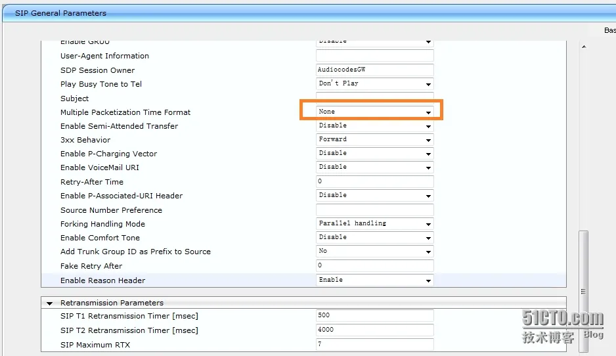Image resolution: width=616 pixels, height=356 pixels.
Task: Click the SDP Session Owner input field
Action: pyautogui.click(x=374, y=70)
